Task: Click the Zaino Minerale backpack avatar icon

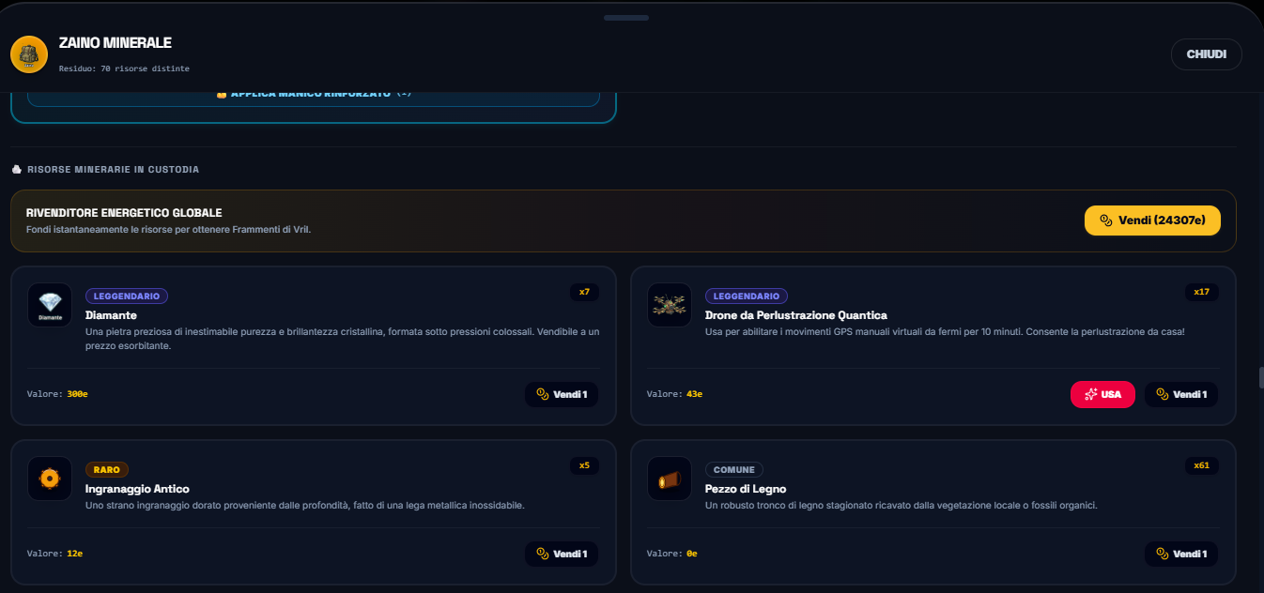Action: (29, 54)
